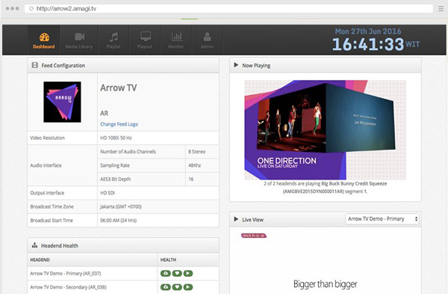Click the 16:41:33 clock display
The image size is (448, 294).
click(368, 44)
